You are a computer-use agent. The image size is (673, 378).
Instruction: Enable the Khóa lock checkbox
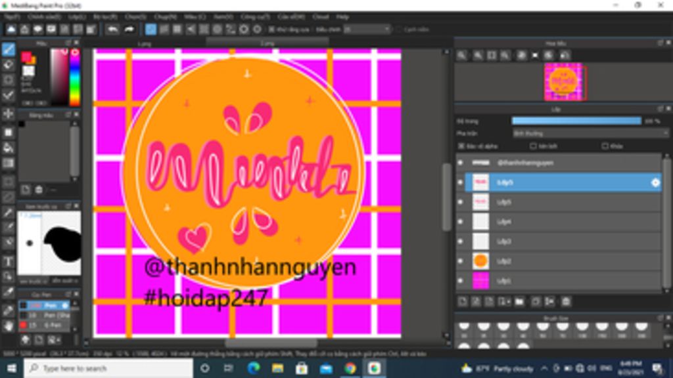click(x=605, y=146)
